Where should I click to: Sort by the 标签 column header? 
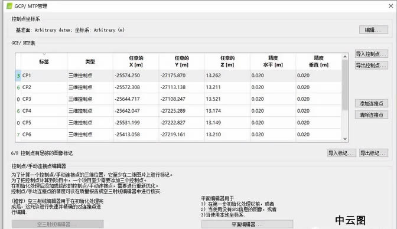pyautogui.click(x=44, y=61)
